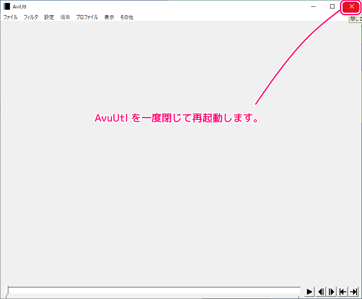Maximize the AviUtl window
Image resolution: width=362 pixels, height=299 pixels.
point(332,6)
